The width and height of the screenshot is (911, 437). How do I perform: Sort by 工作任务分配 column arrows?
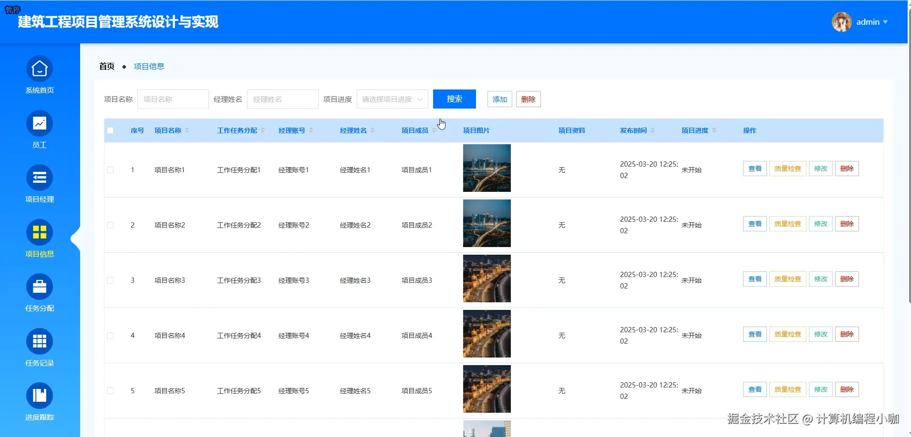[x=263, y=130]
